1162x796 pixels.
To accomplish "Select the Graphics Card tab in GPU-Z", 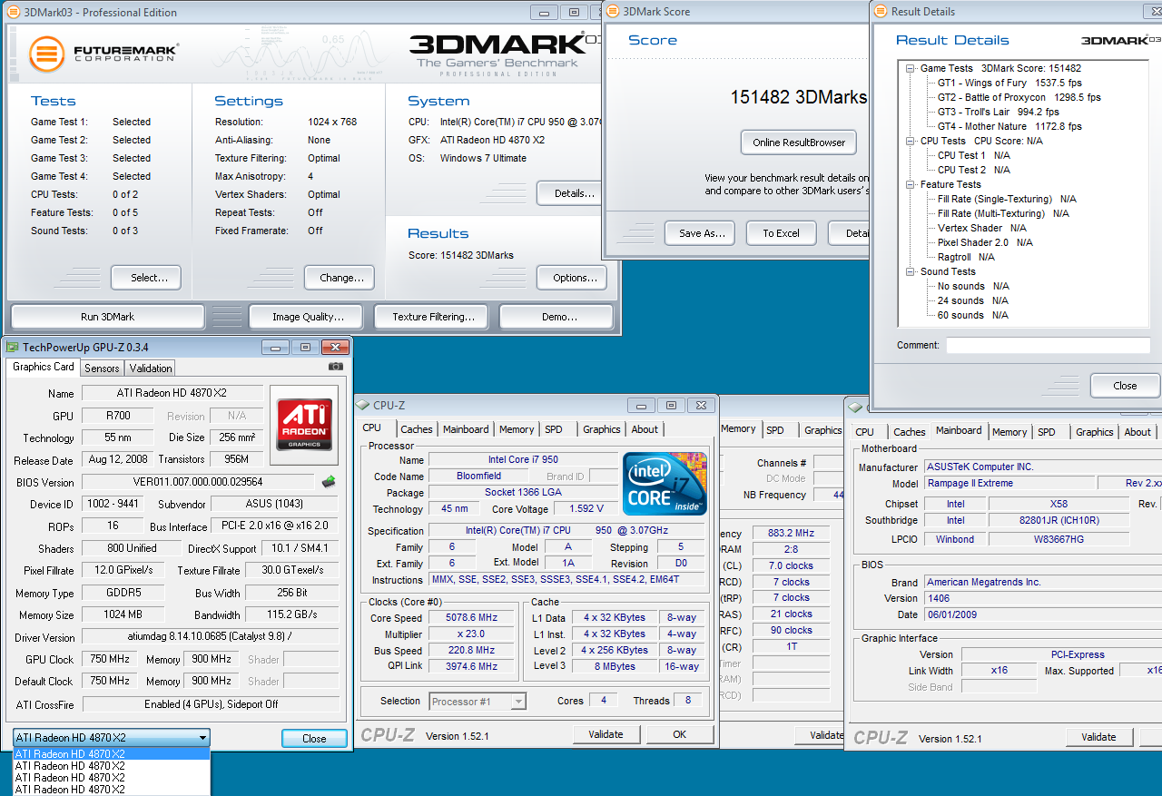I will (44, 367).
